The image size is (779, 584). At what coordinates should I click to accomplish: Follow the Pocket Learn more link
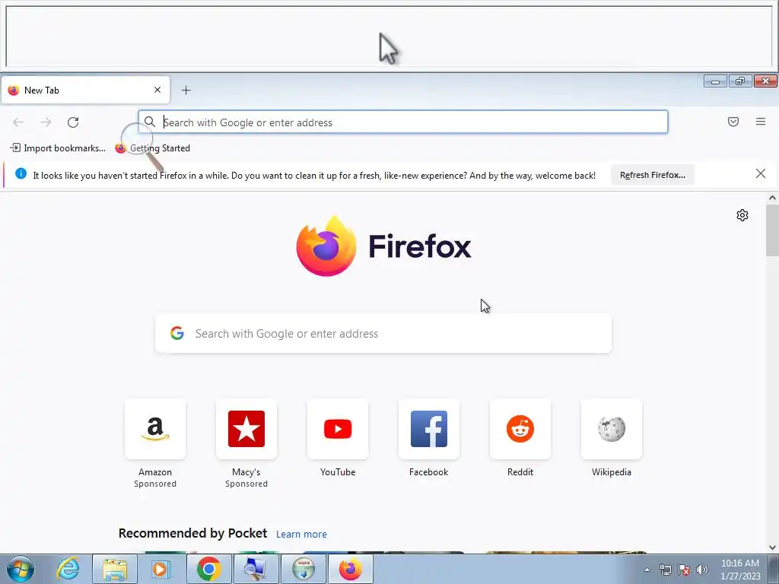click(301, 535)
